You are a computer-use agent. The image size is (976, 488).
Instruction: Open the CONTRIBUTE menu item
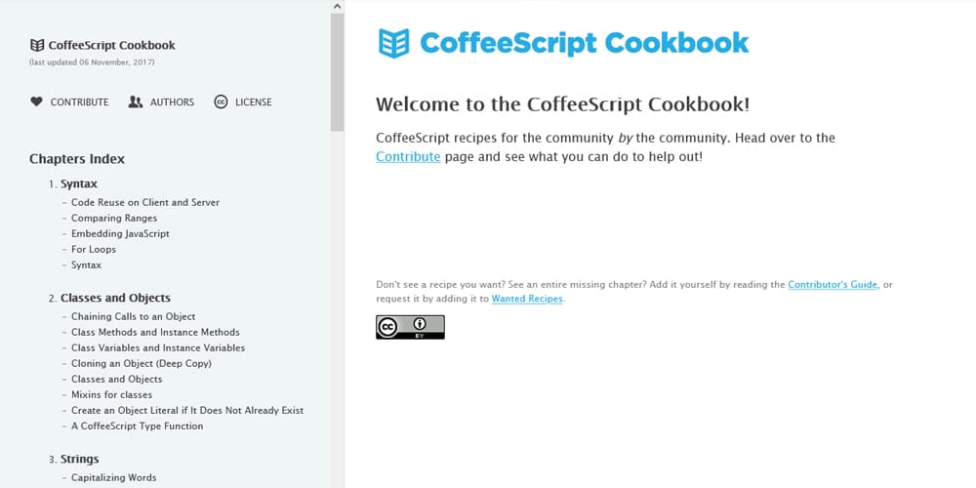(80, 102)
